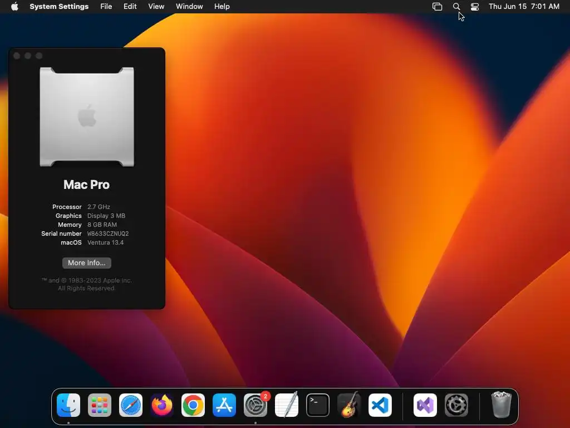Viewport: 570px width, 428px height.
Task: Open the Window menu
Action: [x=189, y=6]
